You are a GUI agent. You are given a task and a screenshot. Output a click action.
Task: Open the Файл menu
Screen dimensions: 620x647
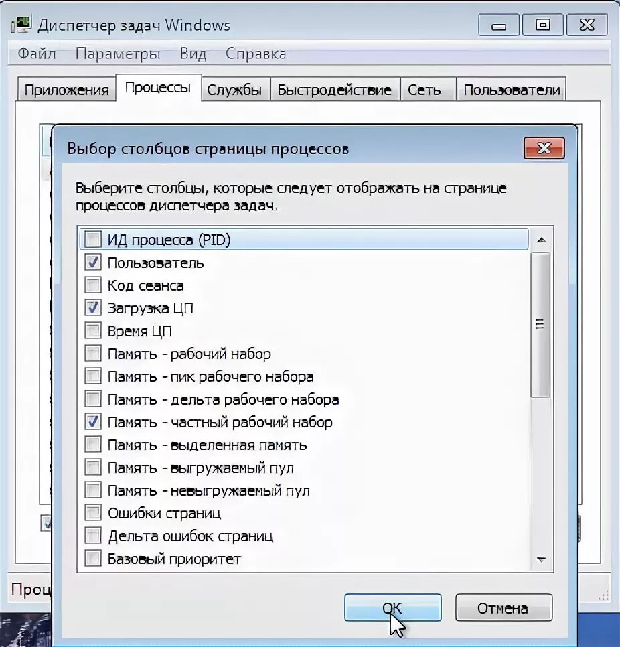(37, 54)
